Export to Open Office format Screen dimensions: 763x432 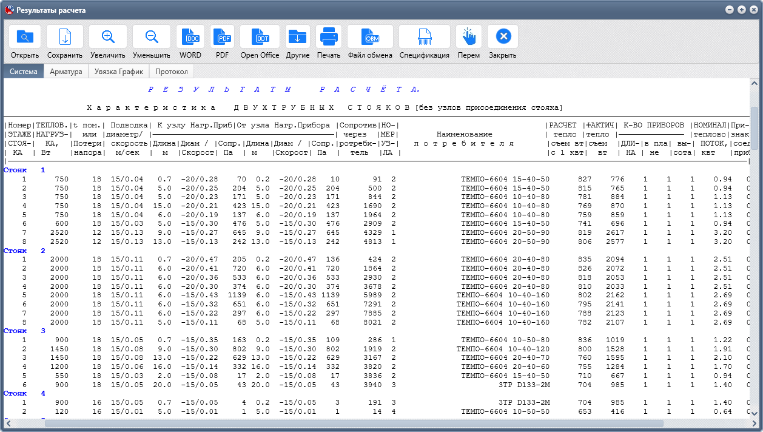pyautogui.click(x=260, y=37)
